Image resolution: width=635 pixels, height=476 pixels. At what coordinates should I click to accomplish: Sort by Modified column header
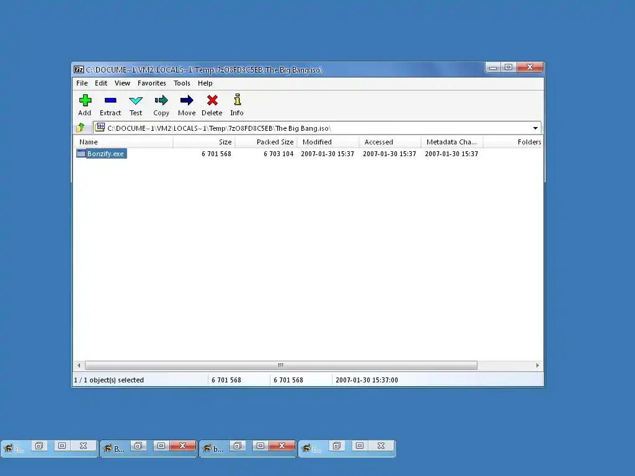click(x=328, y=142)
